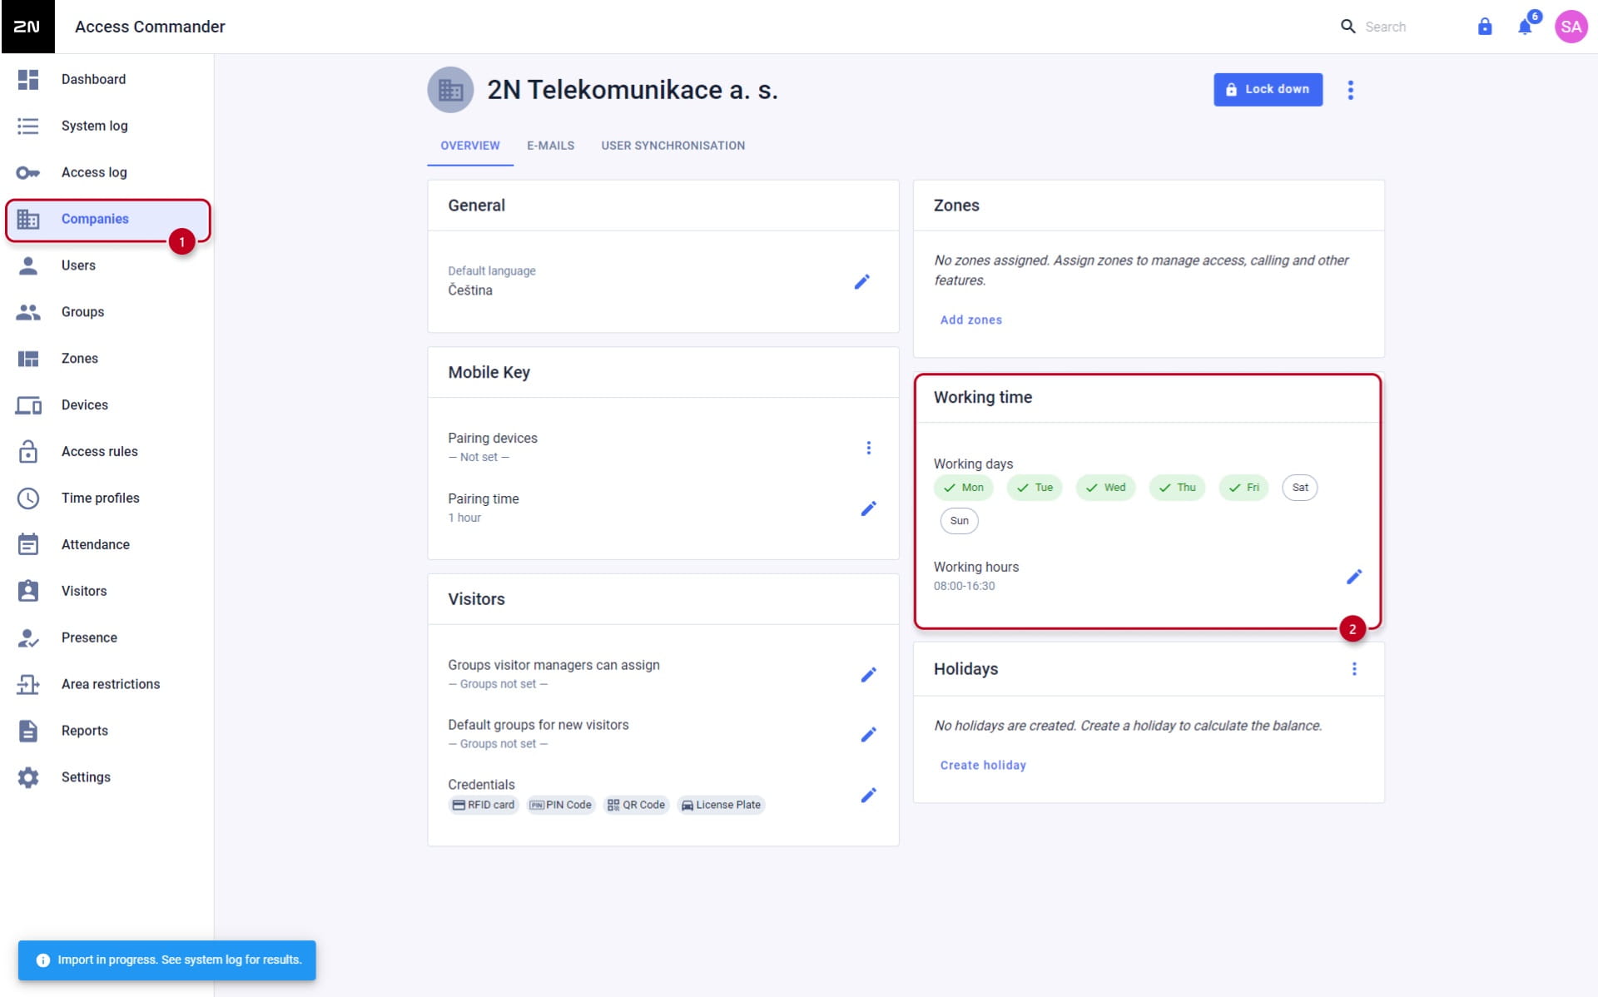Open Companies in the sidebar menu
The width and height of the screenshot is (1598, 997).
[108, 219]
